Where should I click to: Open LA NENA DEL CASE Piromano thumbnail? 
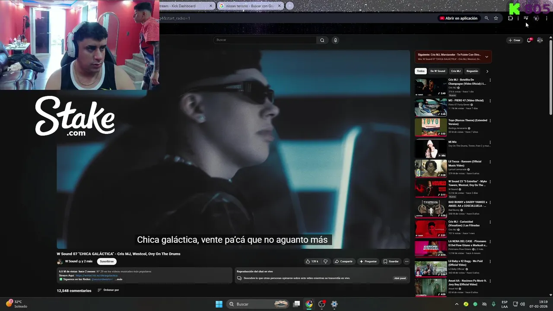431,249
